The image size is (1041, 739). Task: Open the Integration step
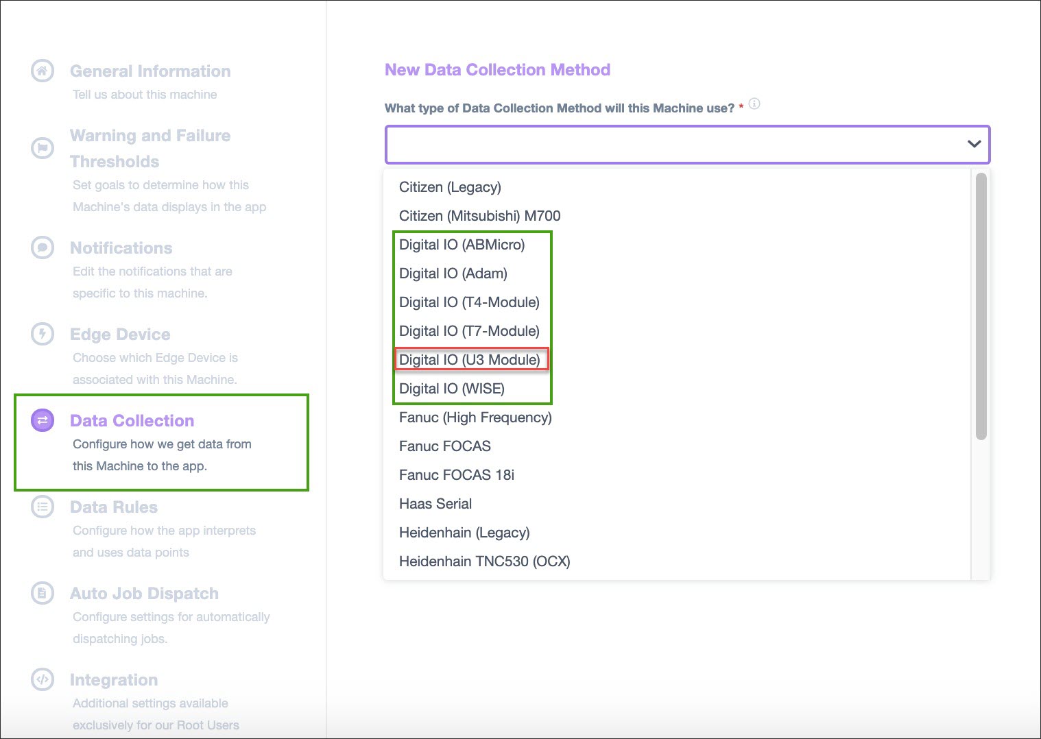tap(114, 680)
